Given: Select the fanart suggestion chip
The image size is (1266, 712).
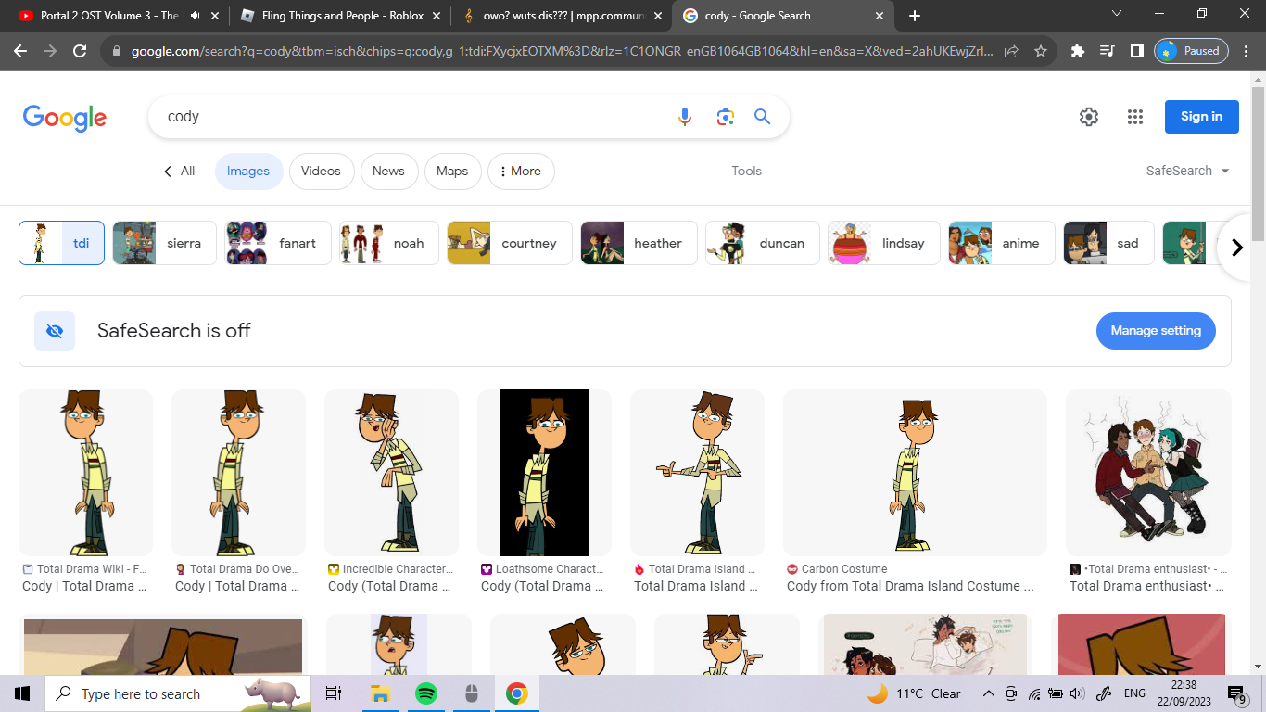Looking at the screenshot, I should (278, 243).
